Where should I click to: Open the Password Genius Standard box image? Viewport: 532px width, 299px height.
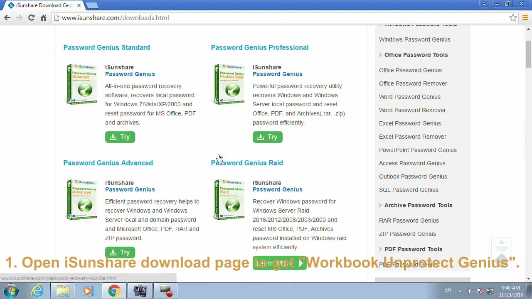coord(81,84)
